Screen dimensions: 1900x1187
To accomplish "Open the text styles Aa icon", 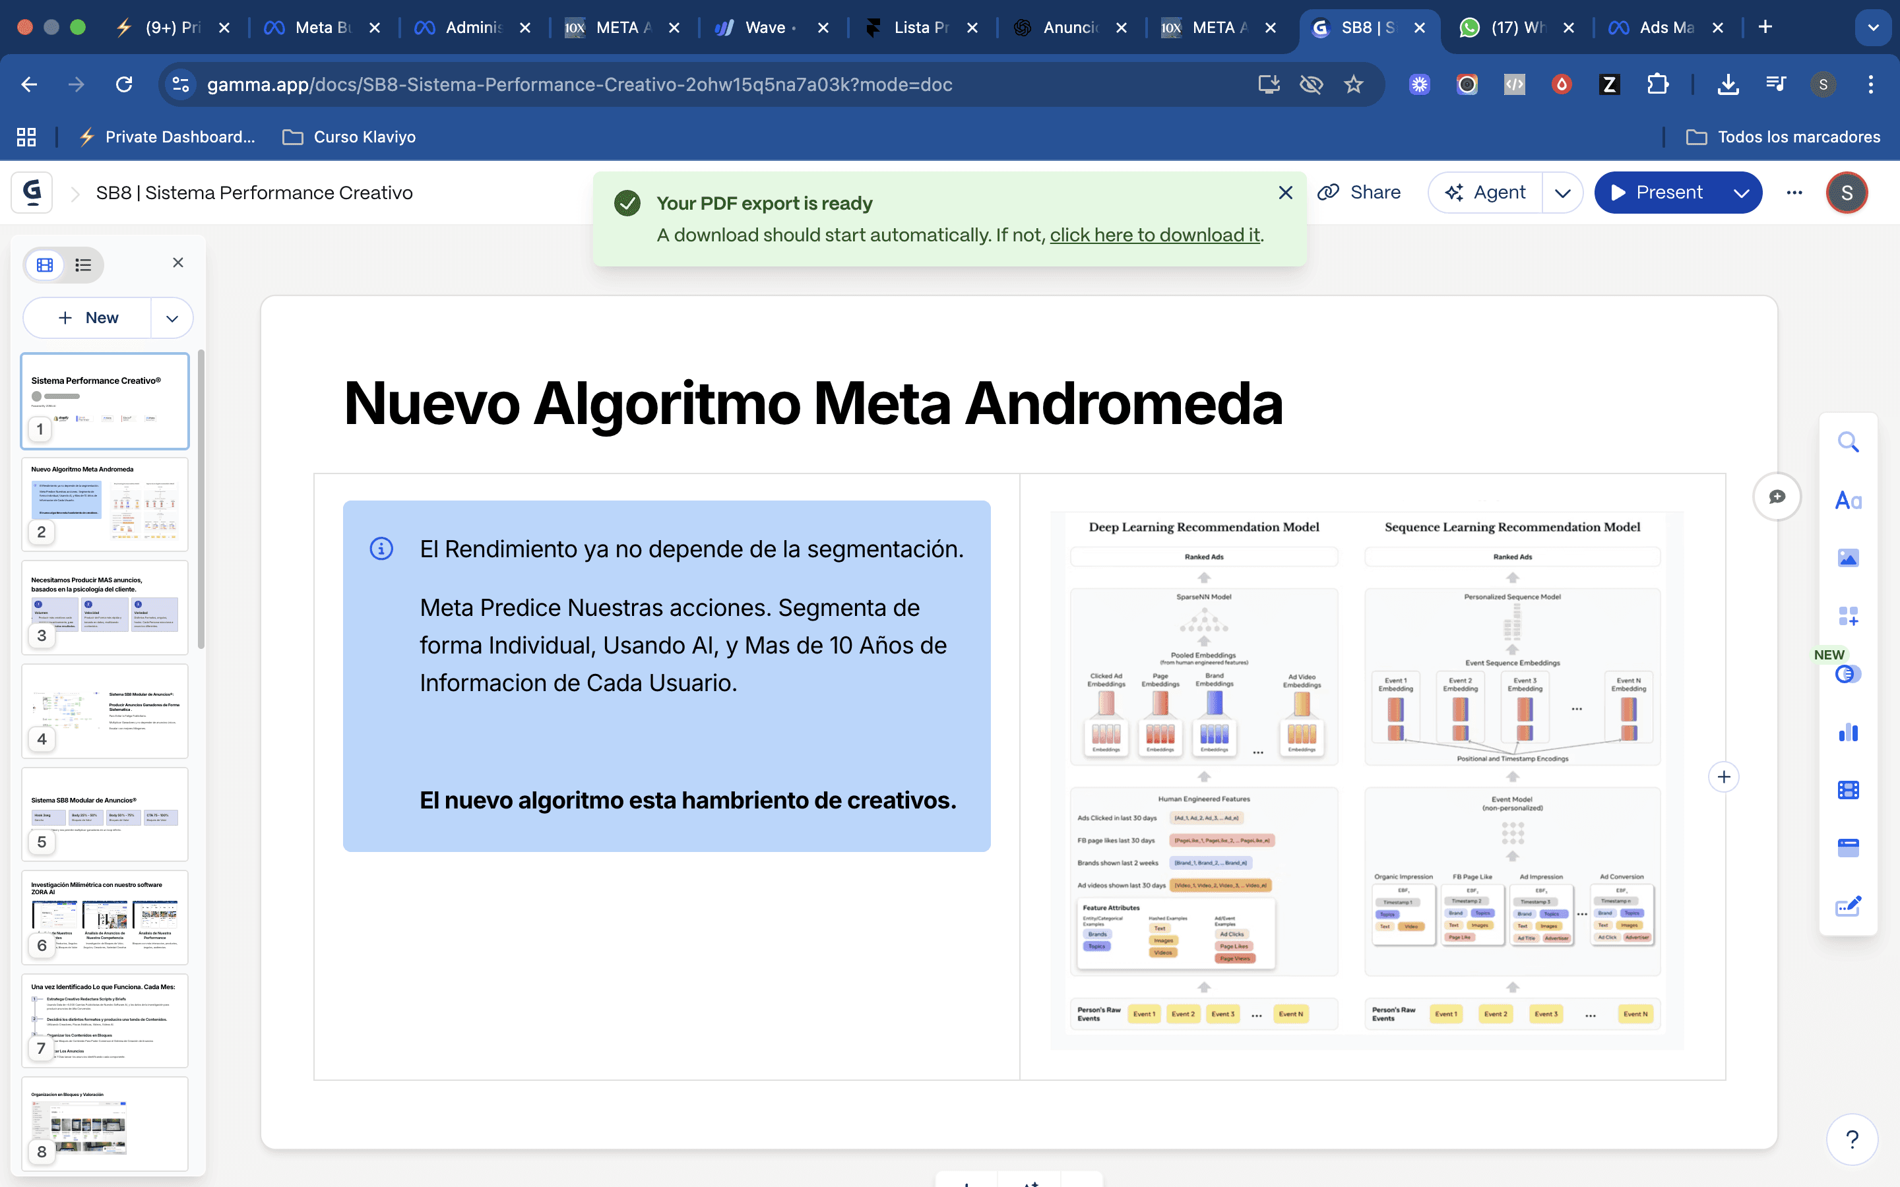I will [x=1848, y=501].
